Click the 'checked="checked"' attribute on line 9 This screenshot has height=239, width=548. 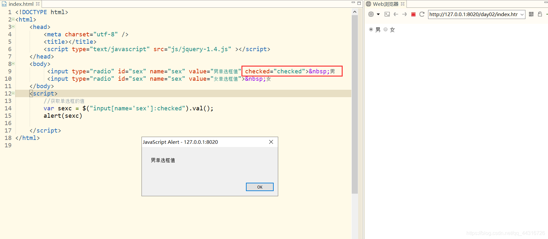[275, 71]
